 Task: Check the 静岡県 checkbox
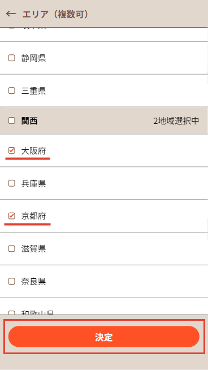click(11, 58)
